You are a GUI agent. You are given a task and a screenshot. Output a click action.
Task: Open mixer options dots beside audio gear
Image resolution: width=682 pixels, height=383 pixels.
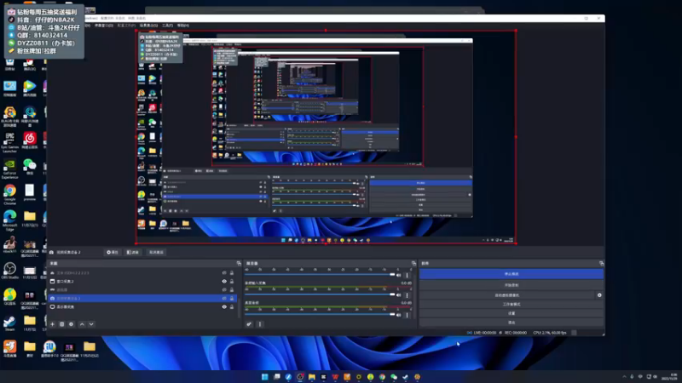coord(260,324)
